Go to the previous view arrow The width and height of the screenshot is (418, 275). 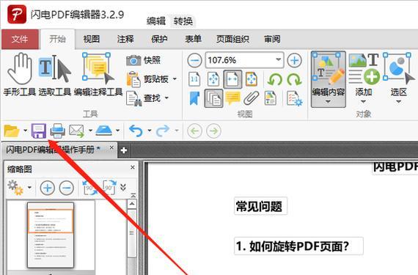(x=194, y=131)
